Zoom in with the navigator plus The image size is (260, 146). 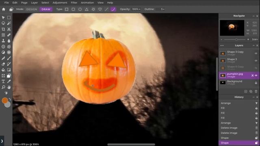[x=248, y=40]
